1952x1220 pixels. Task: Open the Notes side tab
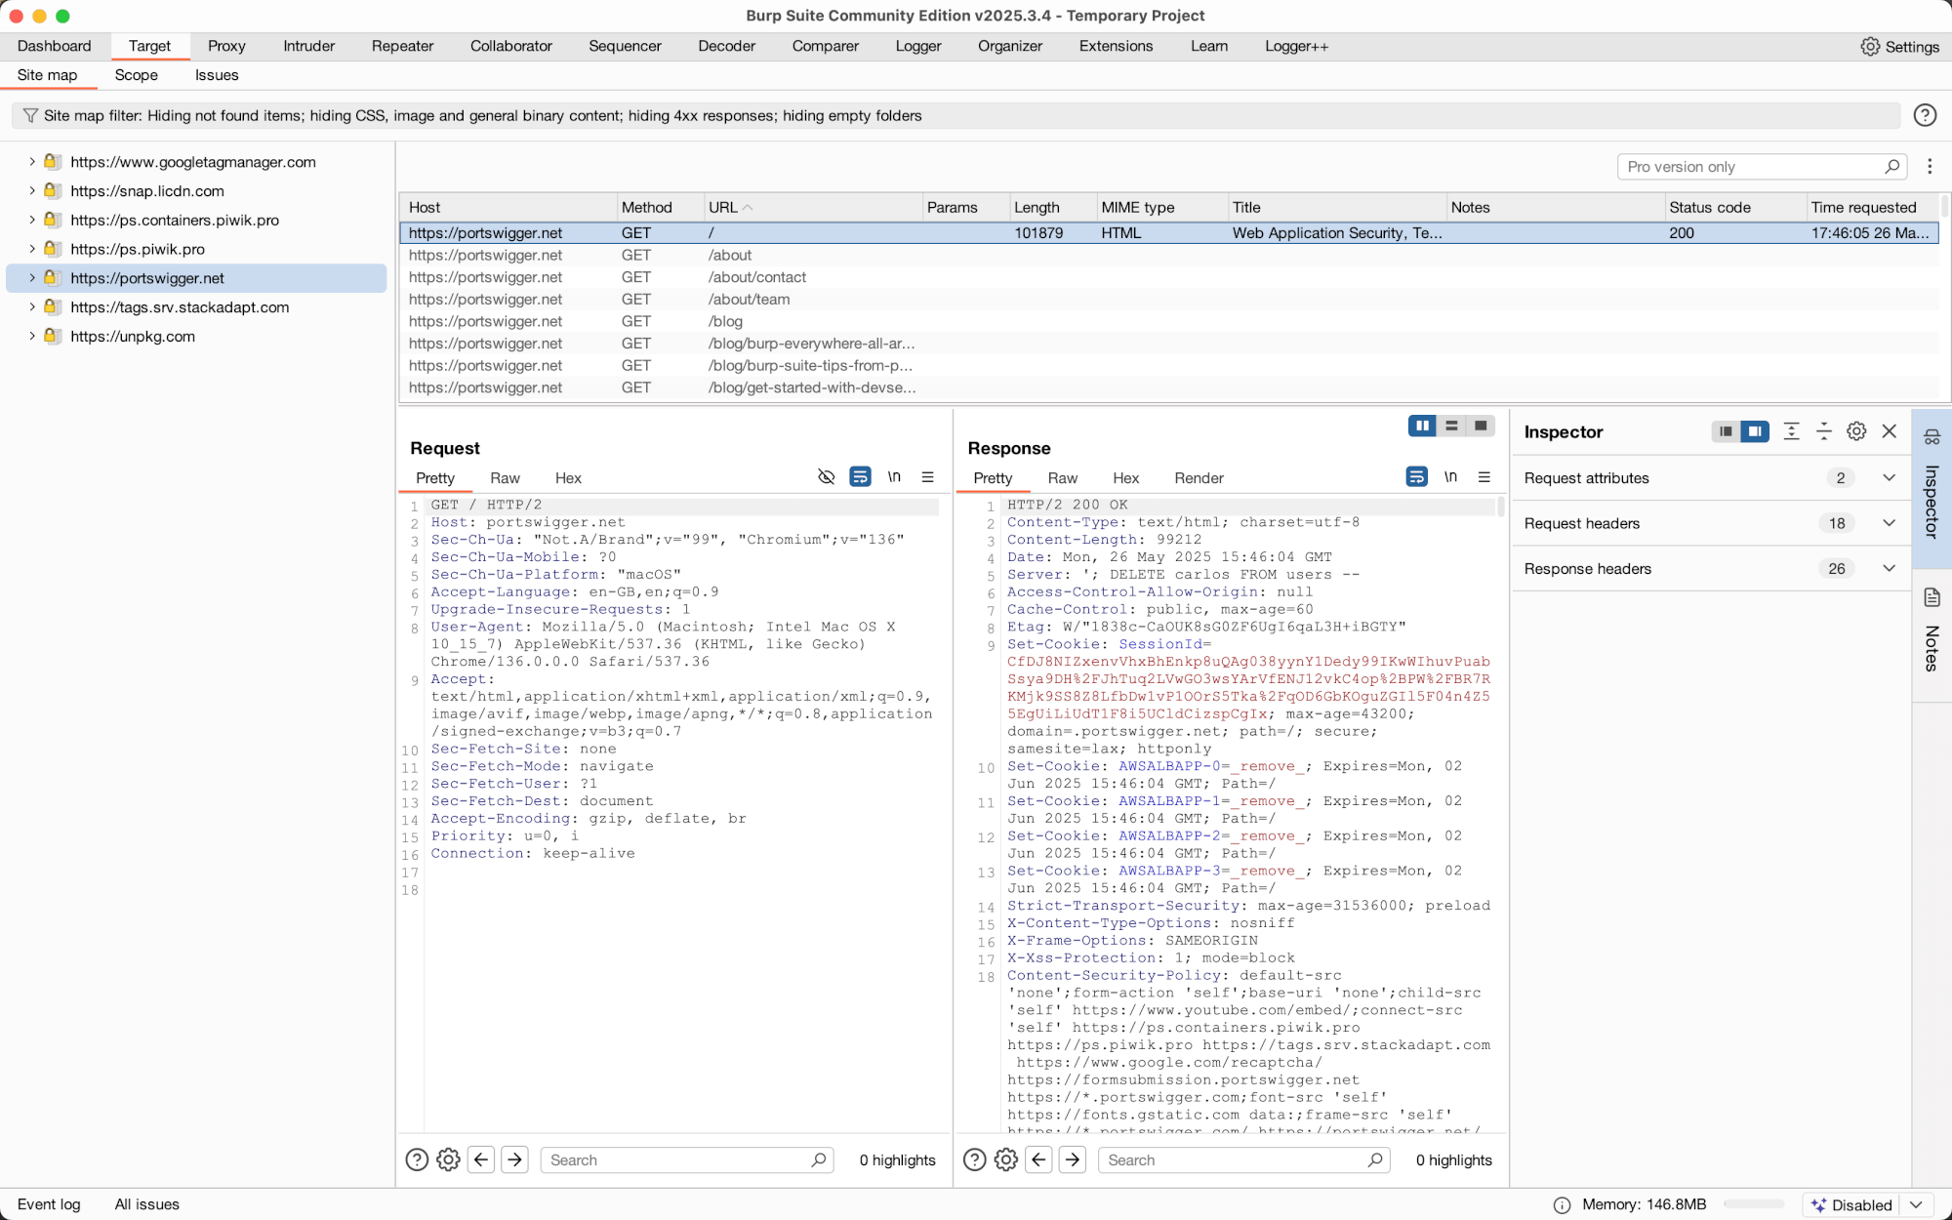click(1932, 634)
